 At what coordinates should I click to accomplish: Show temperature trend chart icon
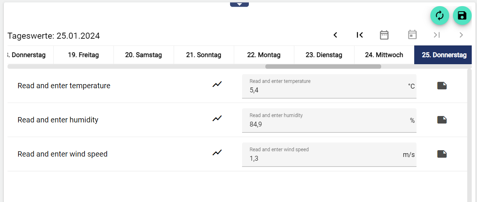pyautogui.click(x=217, y=84)
